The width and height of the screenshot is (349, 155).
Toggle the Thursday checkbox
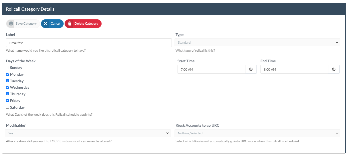point(8,94)
